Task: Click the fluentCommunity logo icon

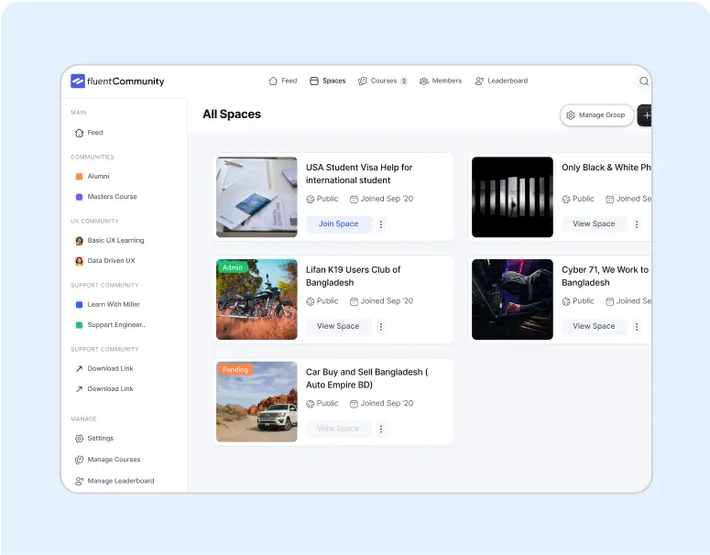Action: coord(78,81)
